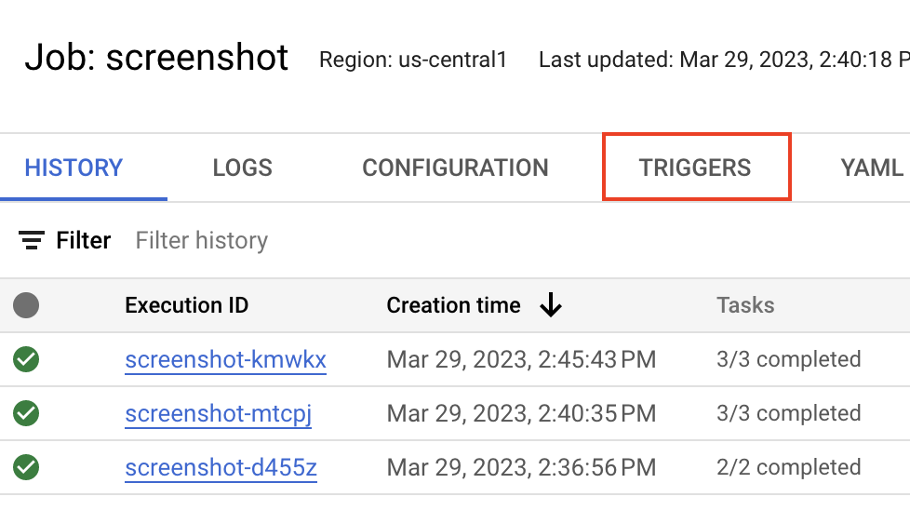The image size is (910, 510).
Task: Click the gray status circle column header
Action: coord(26,305)
